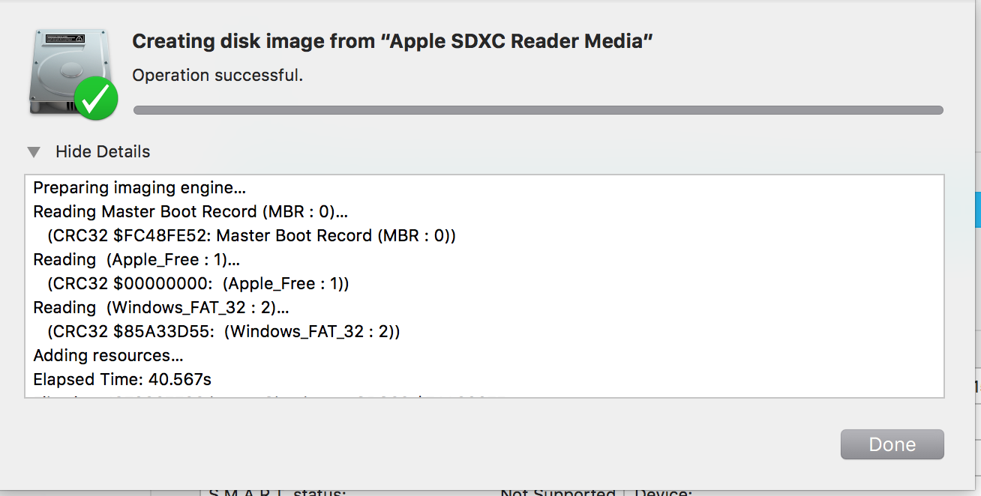Screen dimensions: 981x496
Task: Click the green checkmark success badge
Action: tap(95, 98)
